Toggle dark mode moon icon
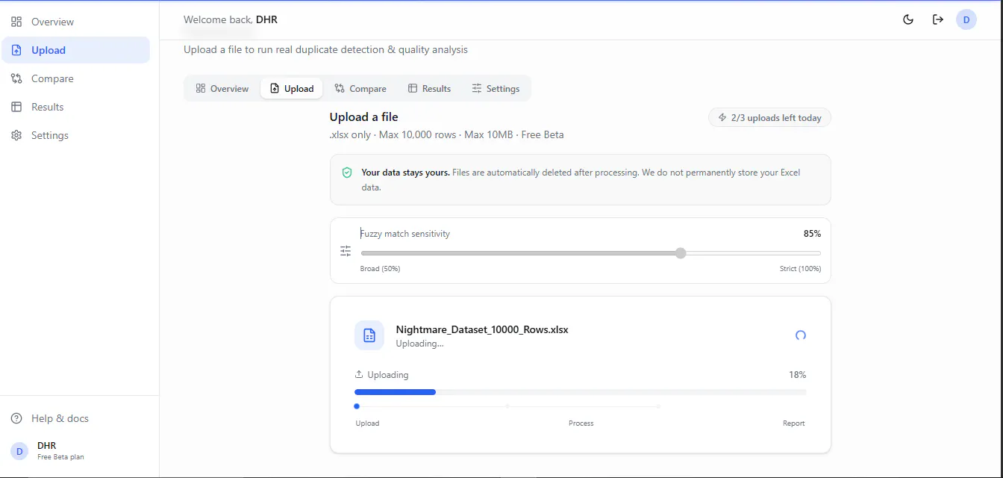The height and width of the screenshot is (478, 1003). pos(908,19)
